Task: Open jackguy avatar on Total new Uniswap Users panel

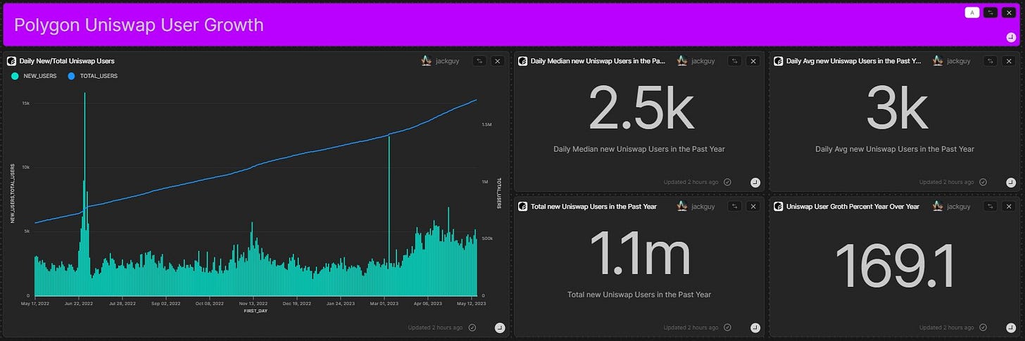Action: pyautogui.click(x=682, y=207)
